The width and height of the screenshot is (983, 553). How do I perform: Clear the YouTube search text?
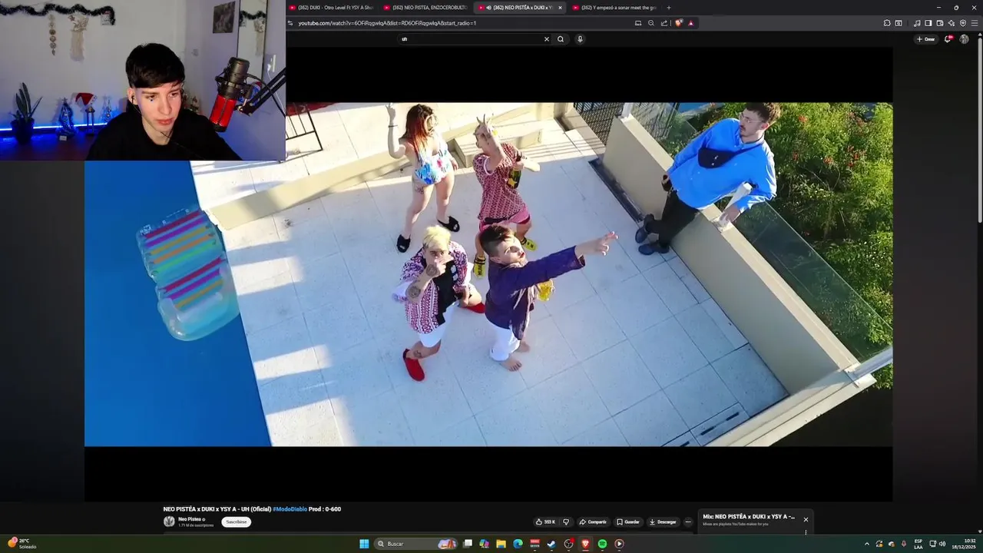547,39
